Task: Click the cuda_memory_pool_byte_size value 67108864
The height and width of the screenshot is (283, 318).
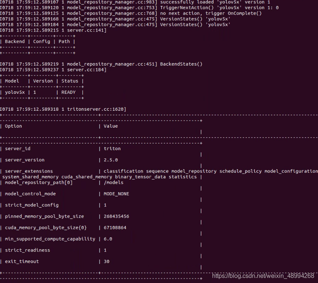Action: click(x=115, y=228)
